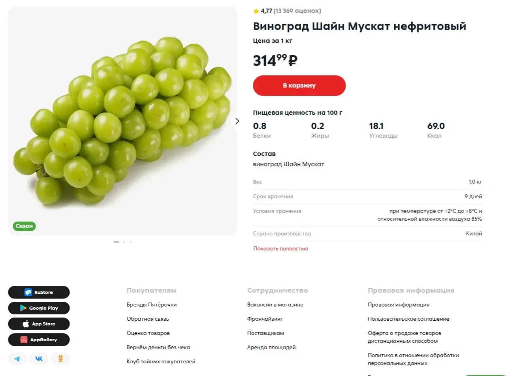
Task: Click the yellow rating star
Action: (x=256, y=11)
